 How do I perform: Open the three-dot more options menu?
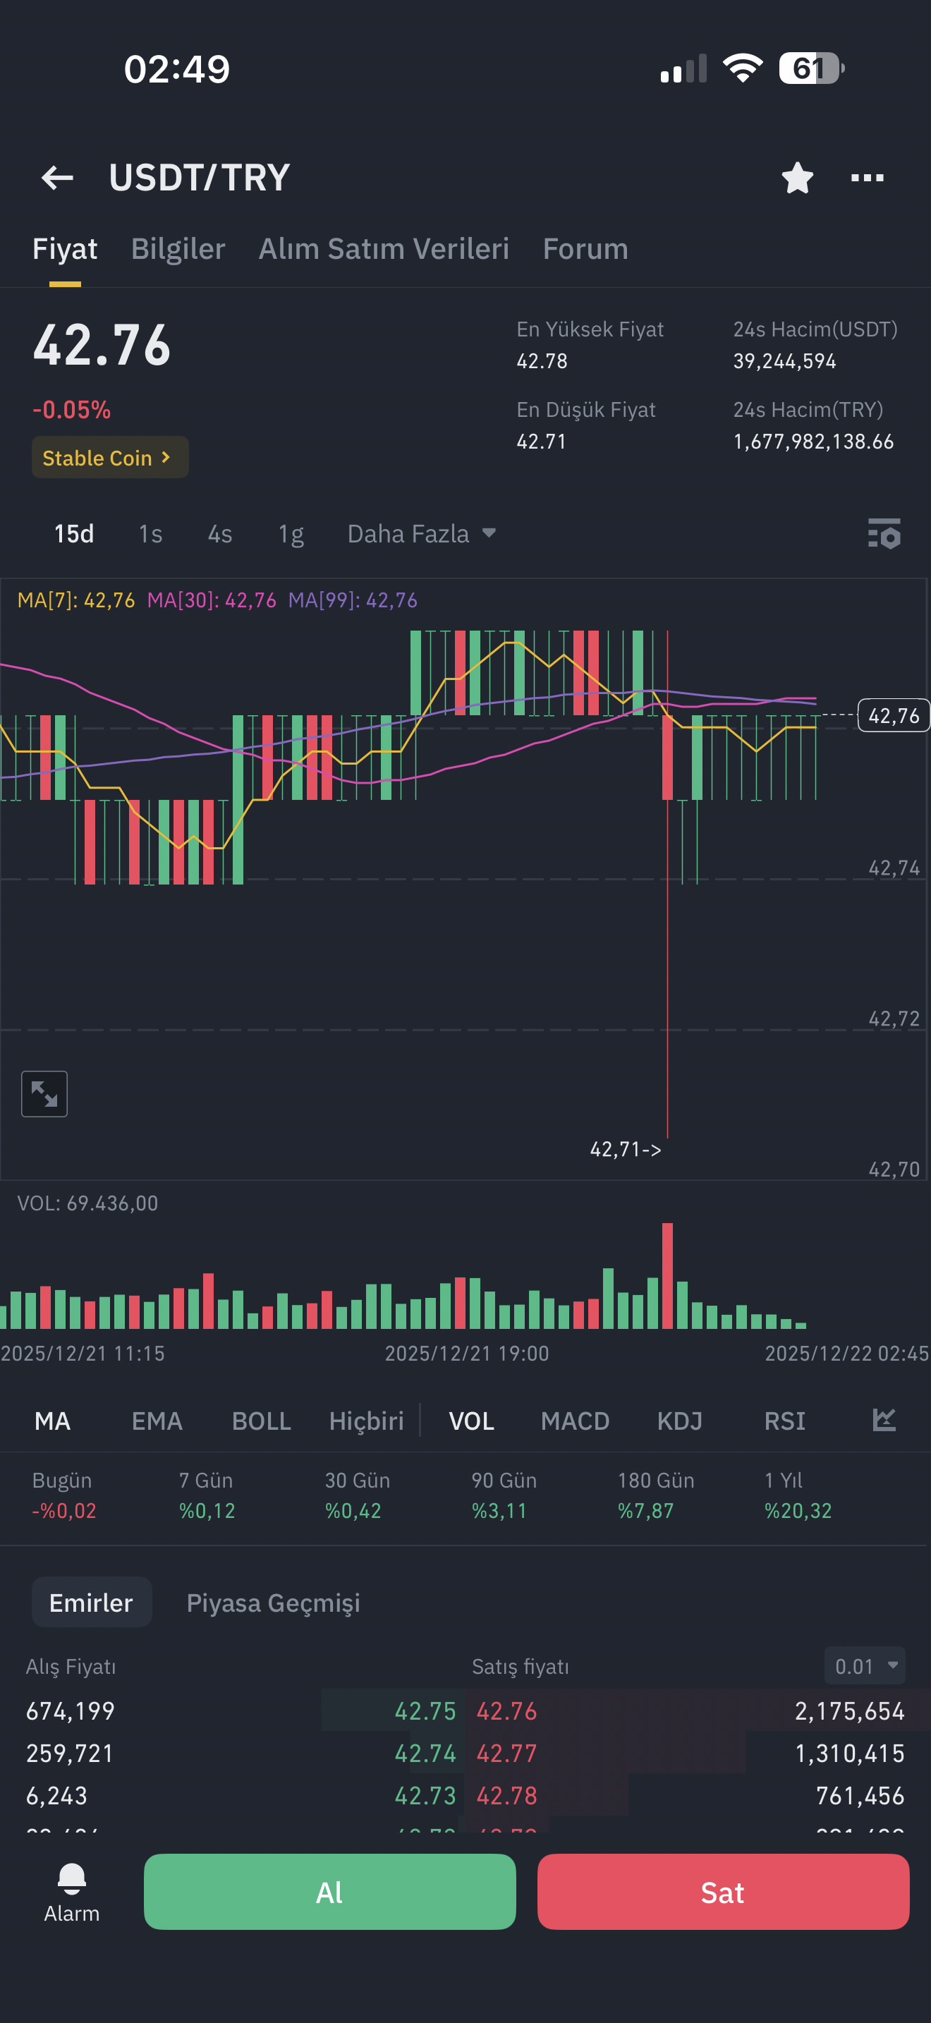(x=868, y=178)
